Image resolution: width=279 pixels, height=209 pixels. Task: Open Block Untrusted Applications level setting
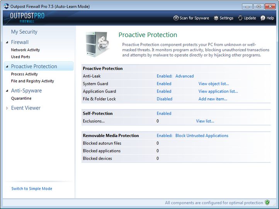coord(202,136)
